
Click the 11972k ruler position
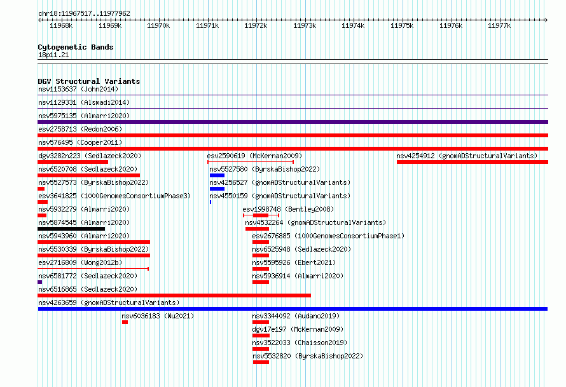click(256, 25)
